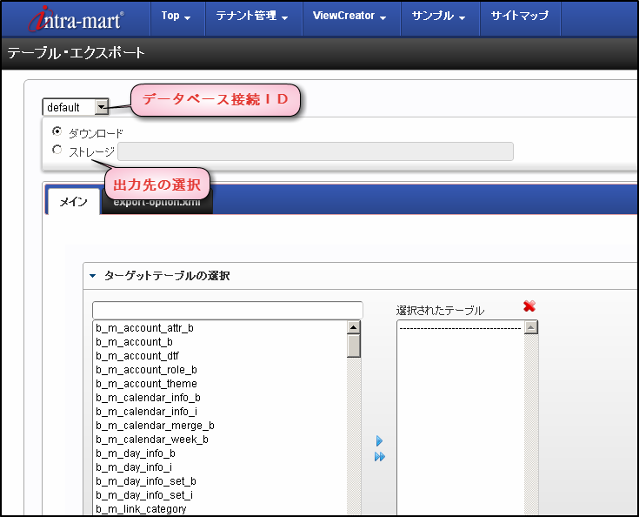
Task: Select b_m_calendar_info_i in the list
Action: [x=220, y=412]
